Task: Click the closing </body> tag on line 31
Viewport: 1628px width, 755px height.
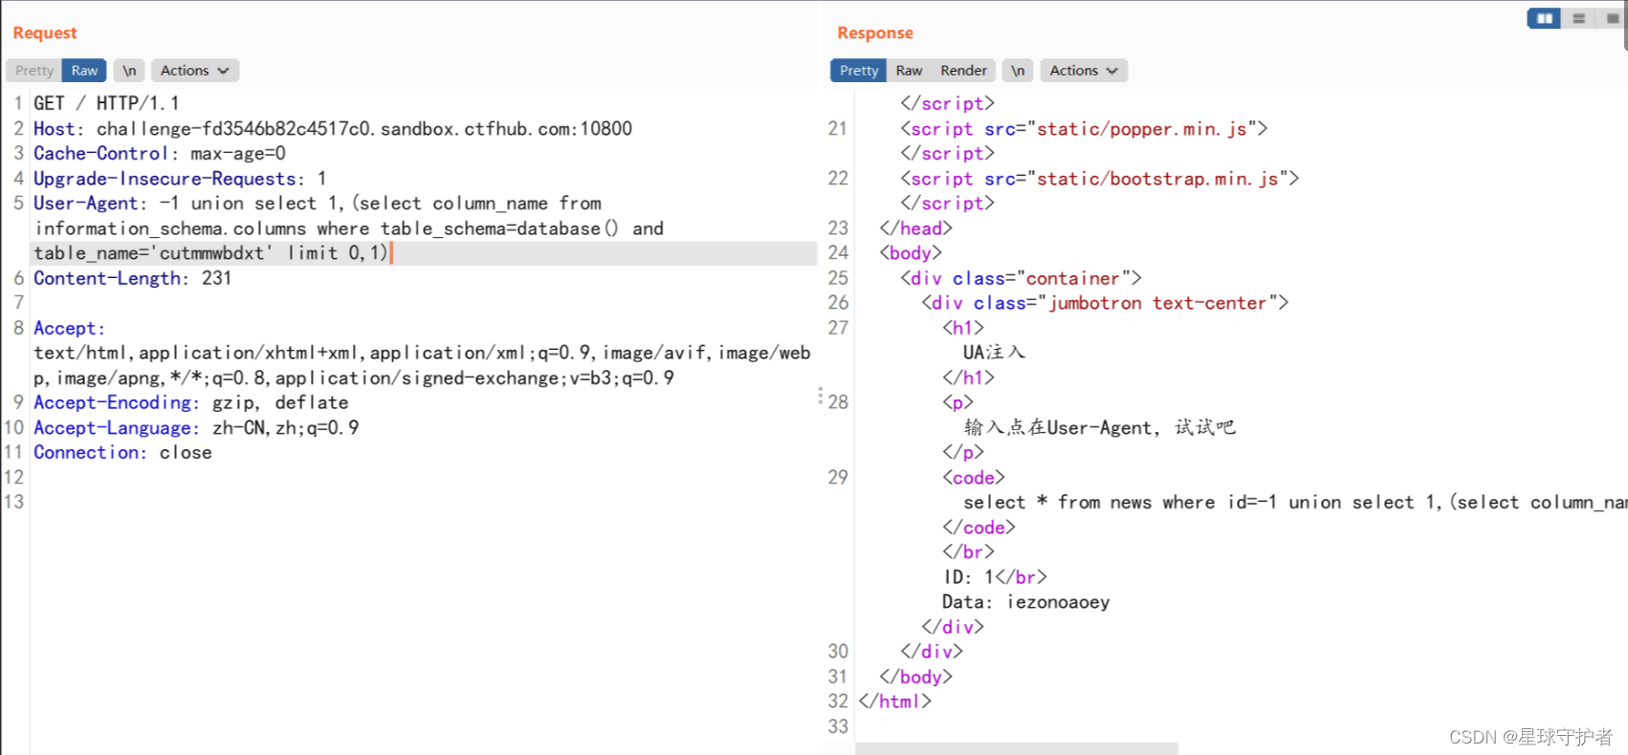Action: click(x=915, y=677)
